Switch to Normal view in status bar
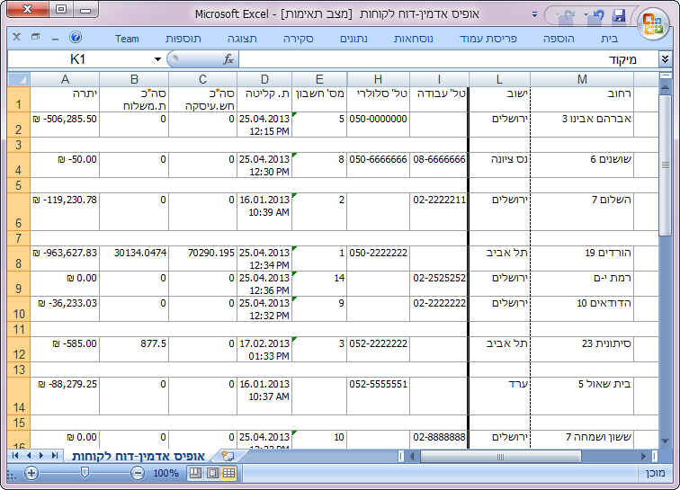The height and width of the screenshot is (490, 680). pos(228,473)
